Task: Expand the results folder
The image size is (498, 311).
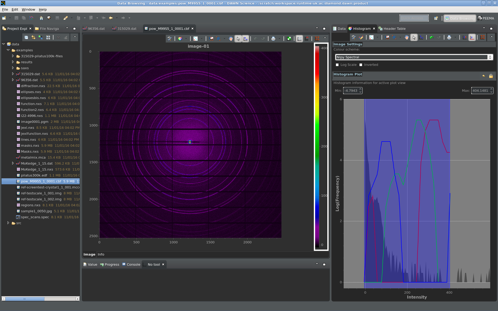Action: point(13,62)
